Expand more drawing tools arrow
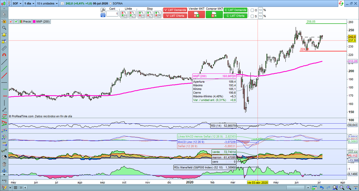The height and width of the screenshot is (191, 359). tap(4, 174)
